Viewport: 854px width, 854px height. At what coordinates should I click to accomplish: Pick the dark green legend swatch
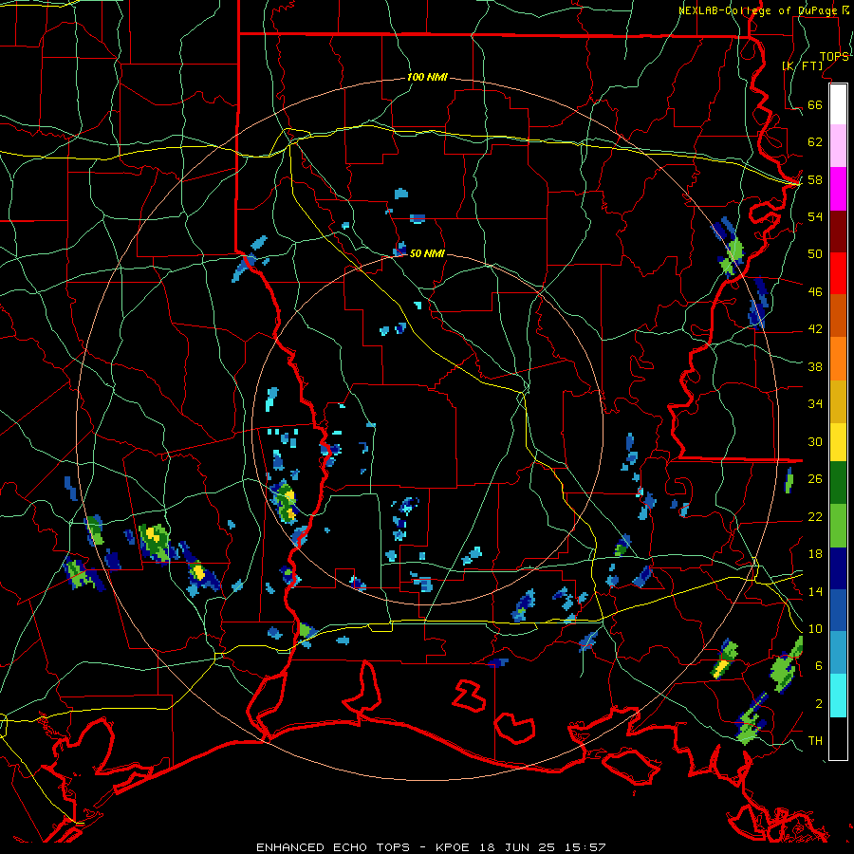838,483
